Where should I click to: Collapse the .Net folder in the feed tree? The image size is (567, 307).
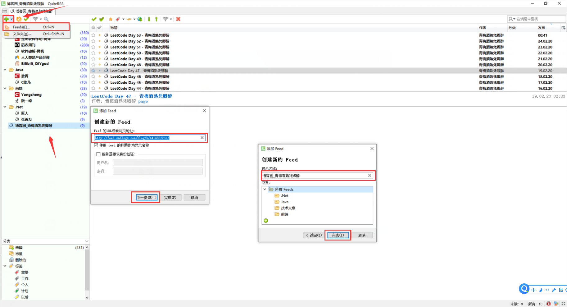(x=5, y=107)
